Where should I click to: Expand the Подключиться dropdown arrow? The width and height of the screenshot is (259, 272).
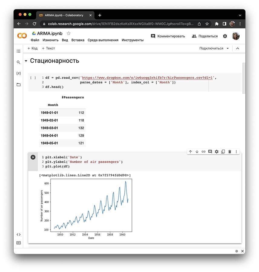point(228,48)
